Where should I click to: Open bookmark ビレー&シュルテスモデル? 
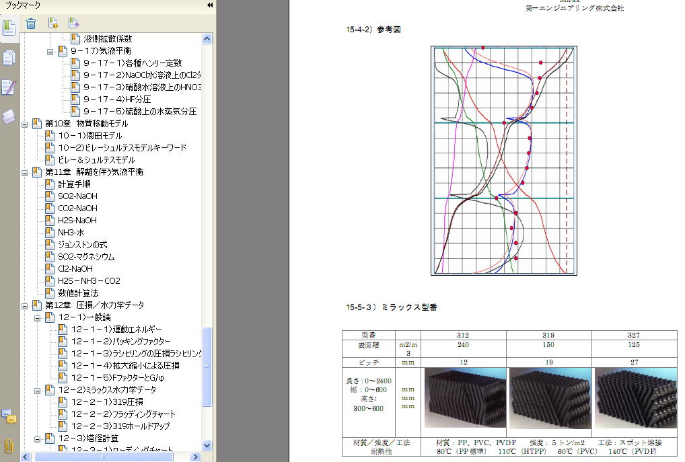tap(96, 160)
